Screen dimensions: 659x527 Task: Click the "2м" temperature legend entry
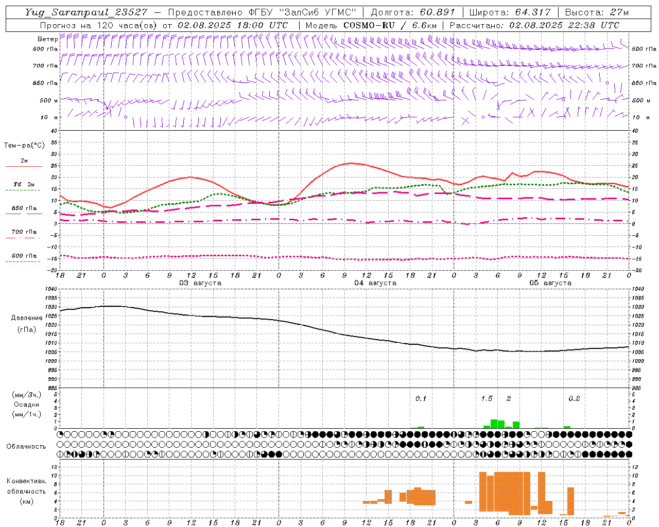click(24, 161)
